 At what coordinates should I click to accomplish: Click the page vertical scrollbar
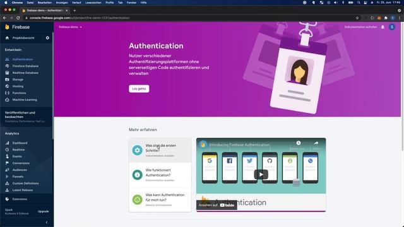pos(402,86)
